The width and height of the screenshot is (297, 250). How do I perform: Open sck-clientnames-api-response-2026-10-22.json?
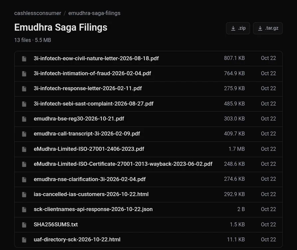93,209
